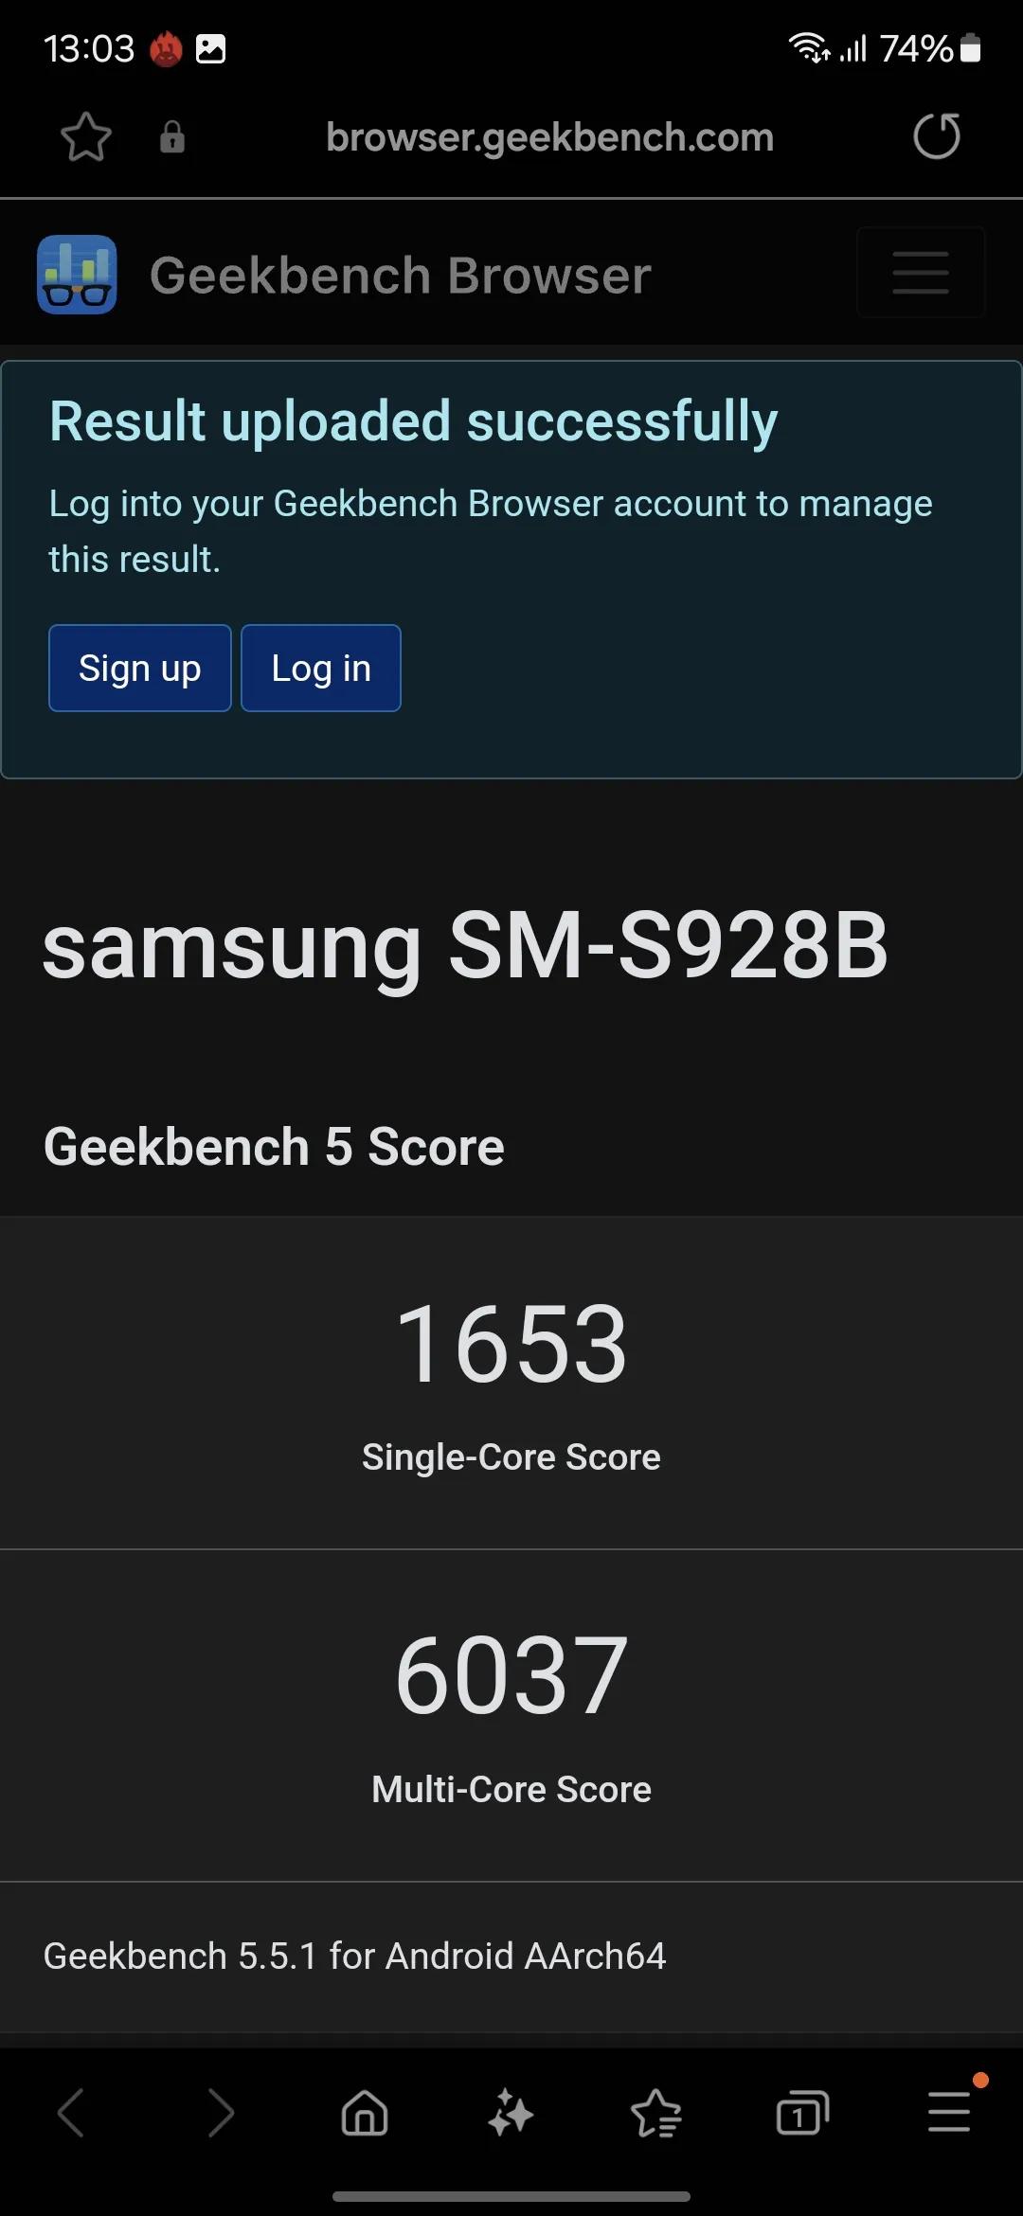
Task: Tap the Log in button
Action: (321, 669)
